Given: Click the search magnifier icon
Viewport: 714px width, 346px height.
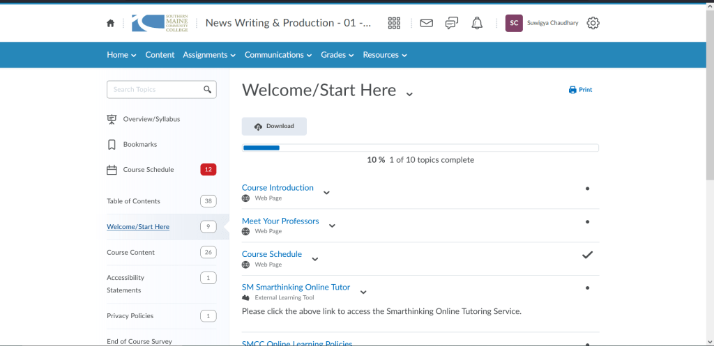Looking at the screenshot, I should coord(207,90).
